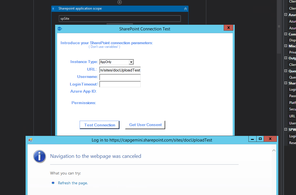The height and width of the screenshot is (195, 296).
Task: Click the SharePoint Connection Test title text
Action: 145,29
